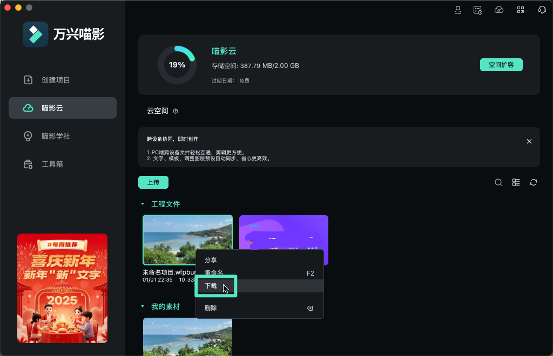Refresh the cloud file list
The height and width of the screenshot is (356, 553).
[533, 182]
